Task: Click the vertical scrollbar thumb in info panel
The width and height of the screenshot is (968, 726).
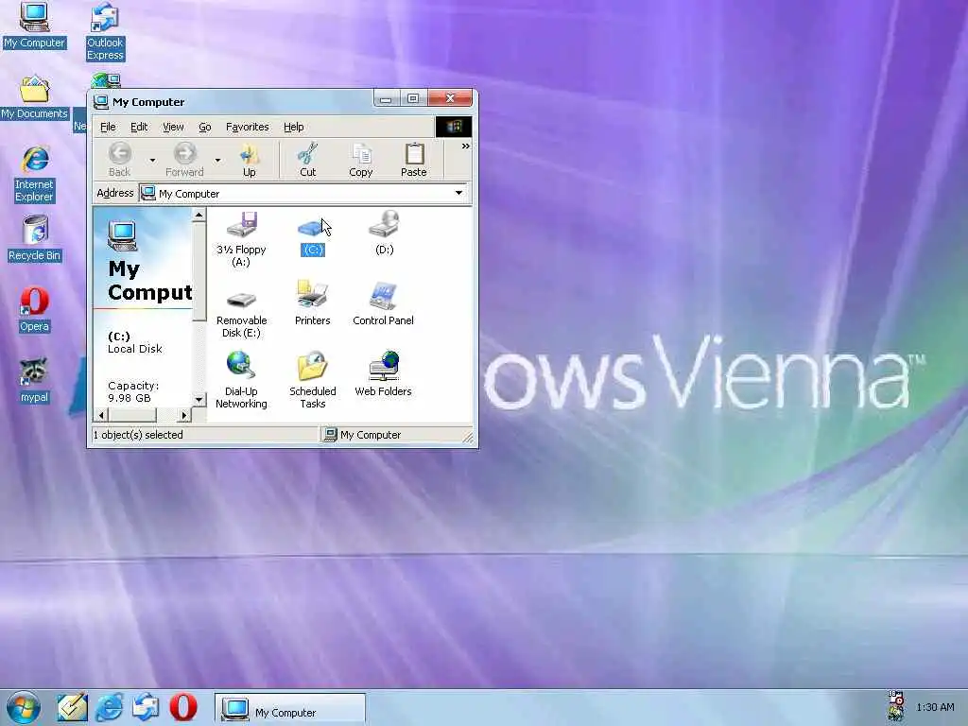Action: [199, 271]
